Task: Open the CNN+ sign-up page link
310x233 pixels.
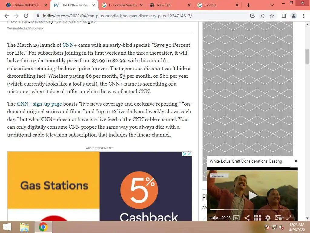Action: (x=39, y=104)
